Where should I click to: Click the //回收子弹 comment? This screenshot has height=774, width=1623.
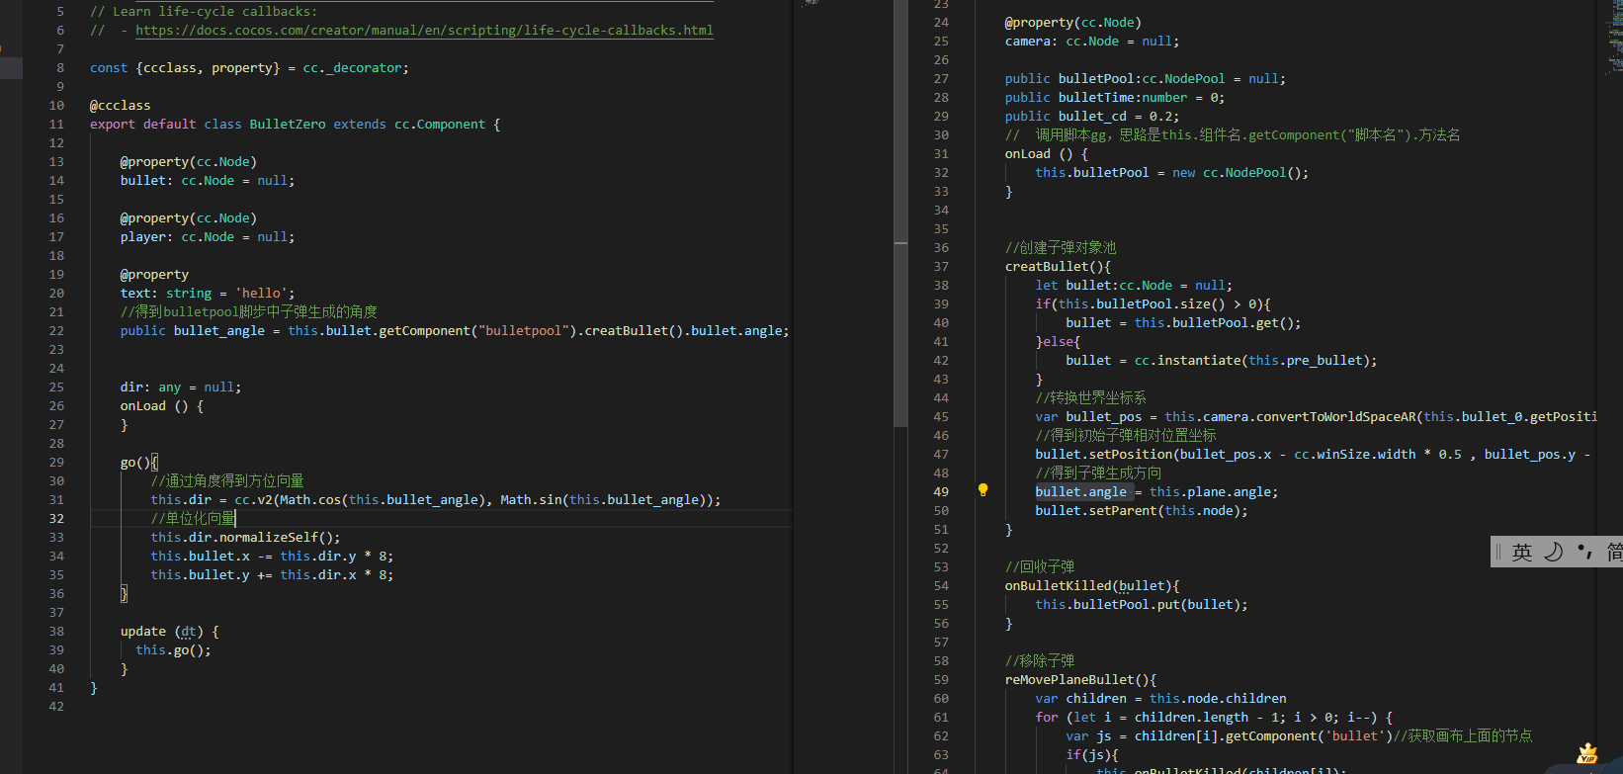pyautogui.click(x=1040, y=567)
